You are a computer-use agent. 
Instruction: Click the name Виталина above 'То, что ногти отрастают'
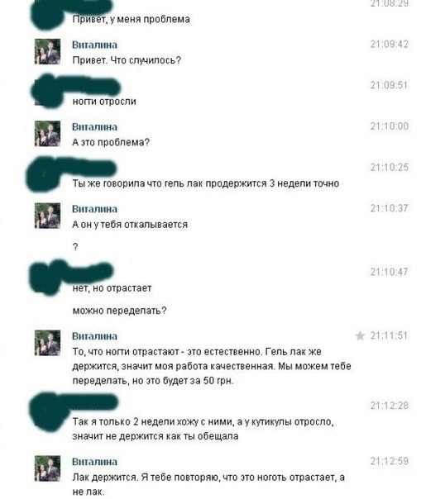(94, 336)
